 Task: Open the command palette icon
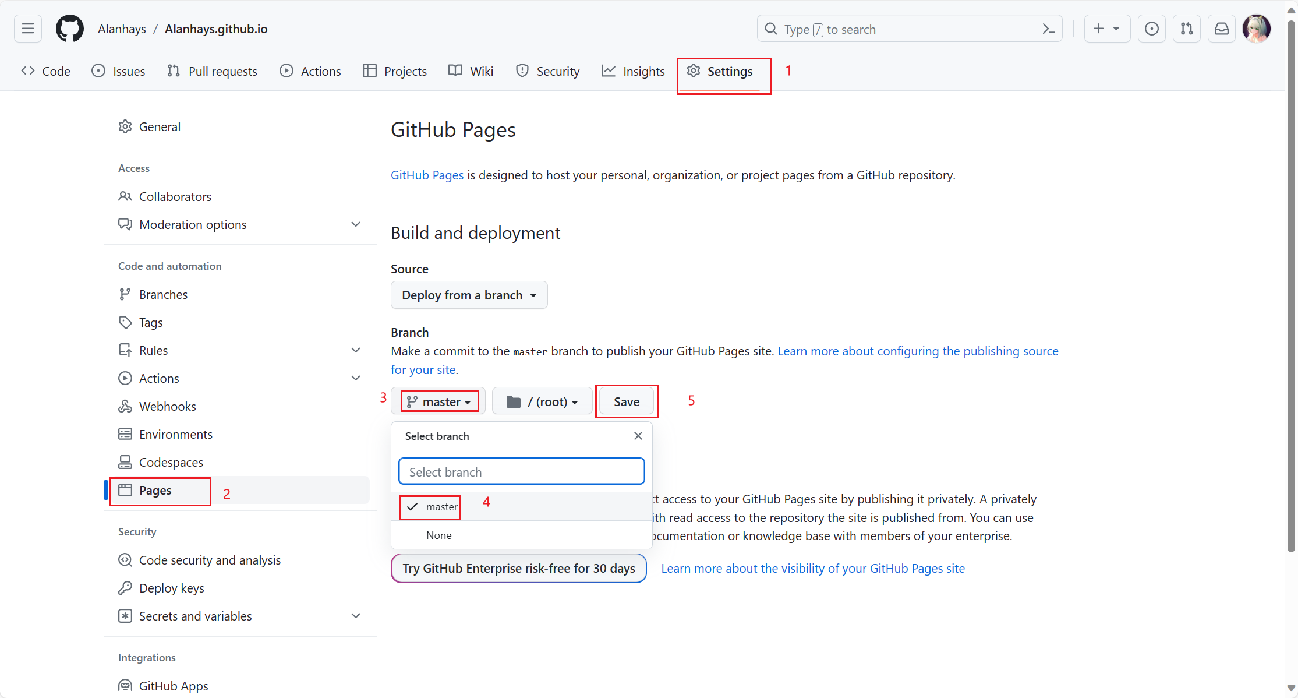[1048, 29]
